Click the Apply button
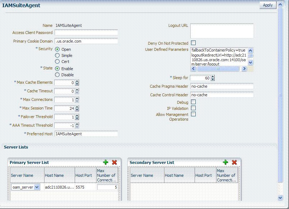The image size is (289, 209). [268, 5]
